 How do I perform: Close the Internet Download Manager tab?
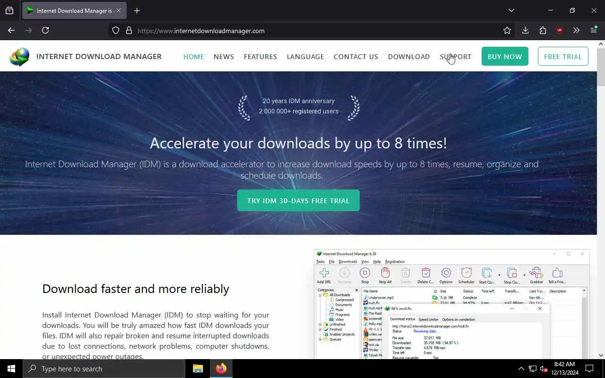pos(119,10)
